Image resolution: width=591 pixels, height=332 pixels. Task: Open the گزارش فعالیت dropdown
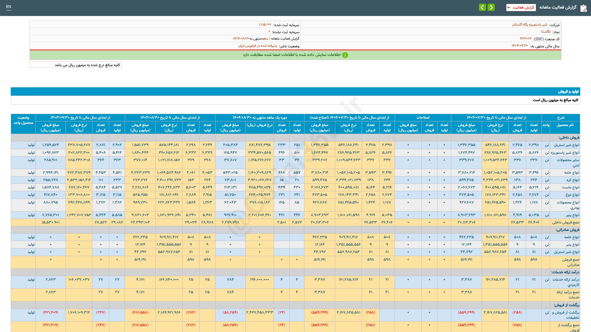[521, 7]
